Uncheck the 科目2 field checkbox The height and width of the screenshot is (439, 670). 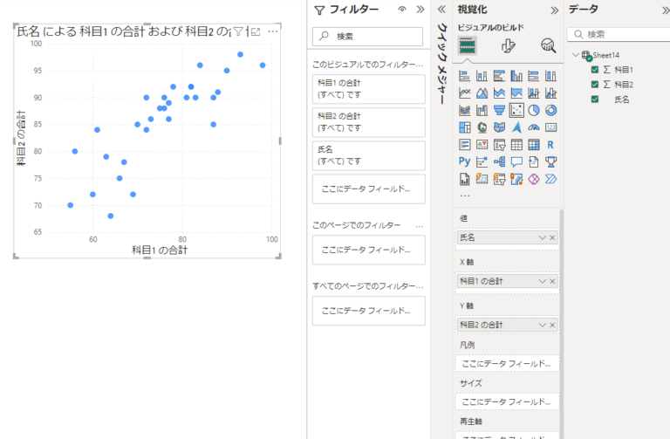click(x=595, y=85)
